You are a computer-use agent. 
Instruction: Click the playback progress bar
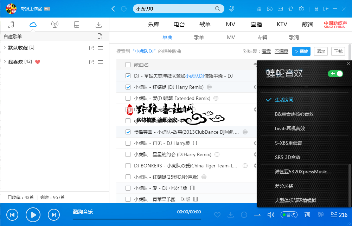137,219
